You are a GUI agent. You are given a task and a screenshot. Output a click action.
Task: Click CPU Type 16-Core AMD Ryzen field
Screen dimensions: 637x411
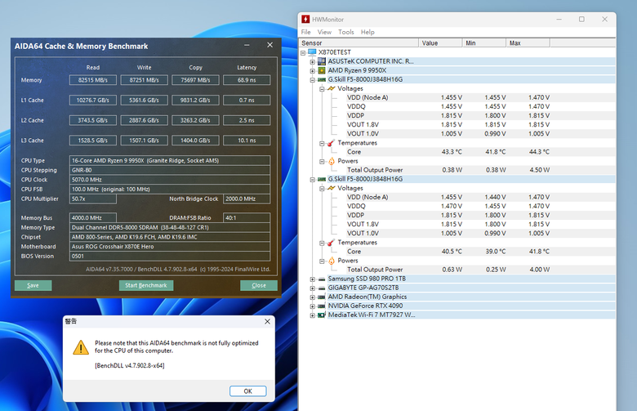pos(170,161)
